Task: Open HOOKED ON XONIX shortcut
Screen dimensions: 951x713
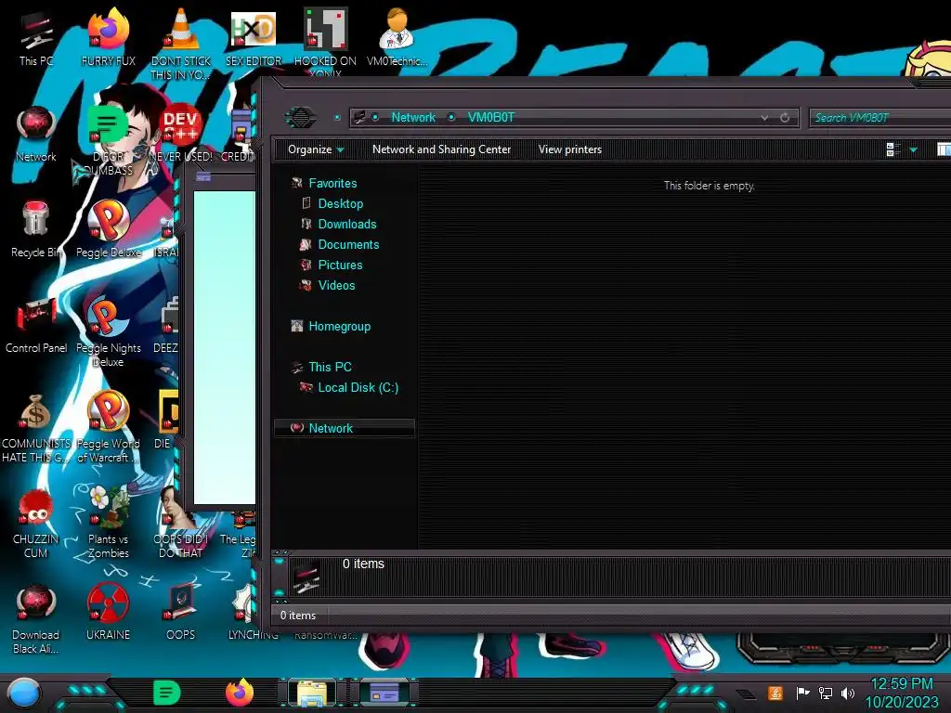Action: pyautogui.click(x=325, y=43)
